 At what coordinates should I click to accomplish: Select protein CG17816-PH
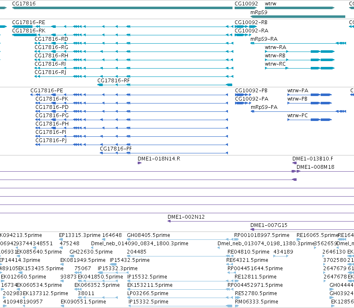[52, 124]
